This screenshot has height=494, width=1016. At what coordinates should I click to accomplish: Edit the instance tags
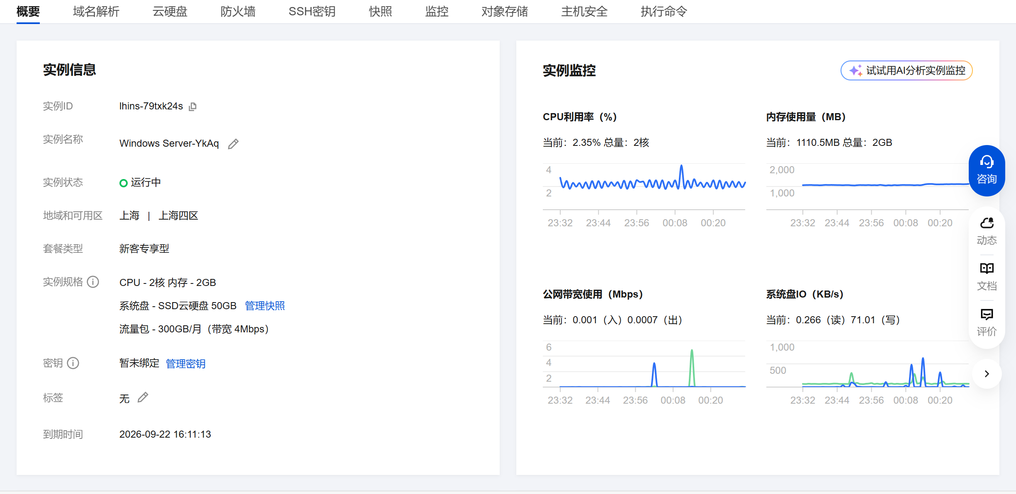pyautogui.click(x=143, y=397)
